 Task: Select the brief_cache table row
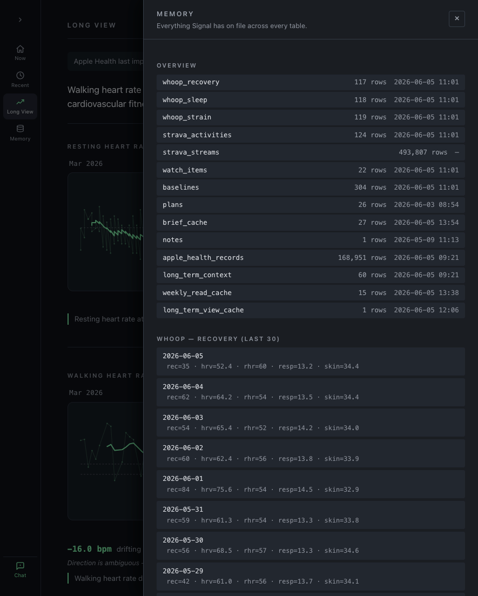311,223
